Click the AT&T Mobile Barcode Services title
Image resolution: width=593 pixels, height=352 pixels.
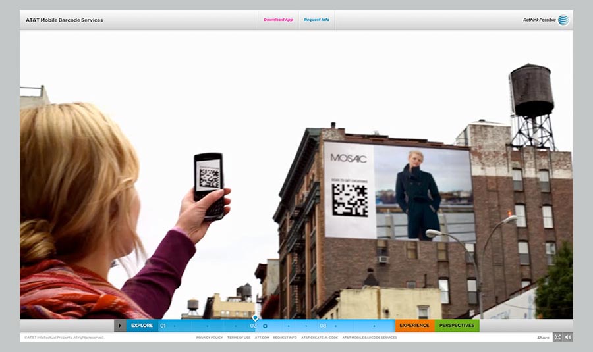pos(64,20)
